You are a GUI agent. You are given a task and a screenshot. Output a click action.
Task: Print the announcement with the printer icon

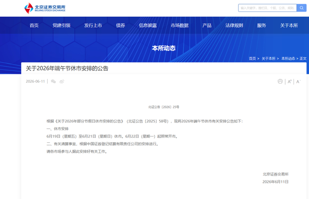click(x=280, y=81)
